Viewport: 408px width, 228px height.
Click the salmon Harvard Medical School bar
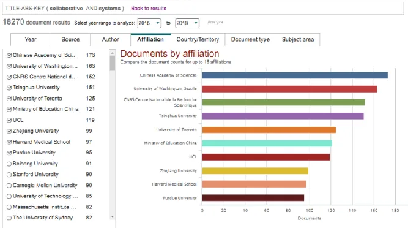click(x=254, y=184)
